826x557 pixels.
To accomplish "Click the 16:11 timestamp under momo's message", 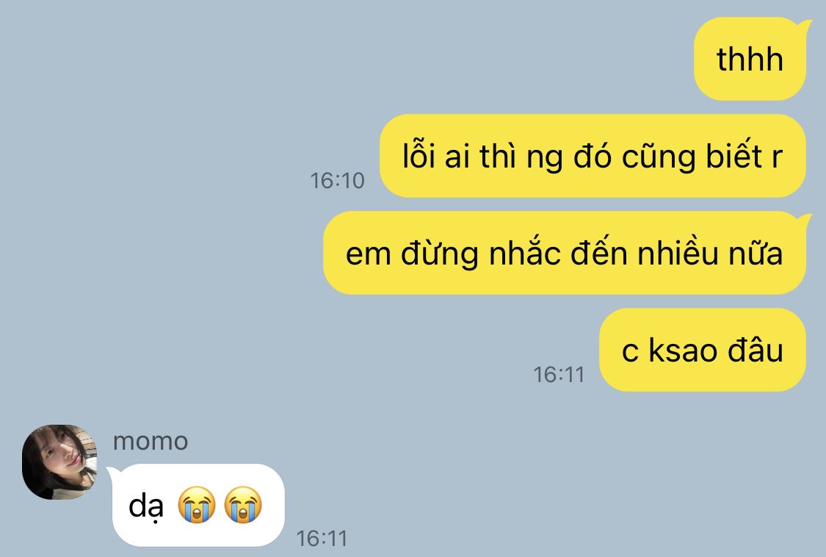I will click(x=322, y=539).
